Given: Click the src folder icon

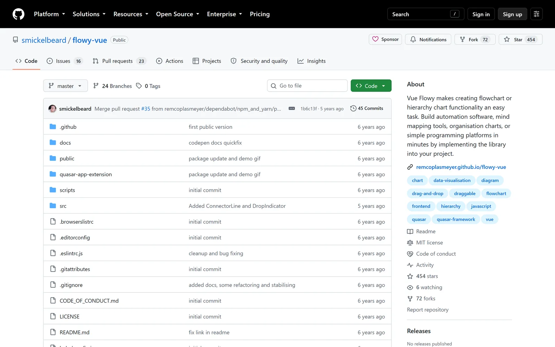Looking at the screenshot, I should tap(53, 206).
